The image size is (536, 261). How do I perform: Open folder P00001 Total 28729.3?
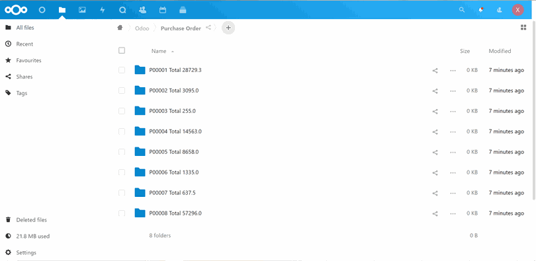point(175,70)
